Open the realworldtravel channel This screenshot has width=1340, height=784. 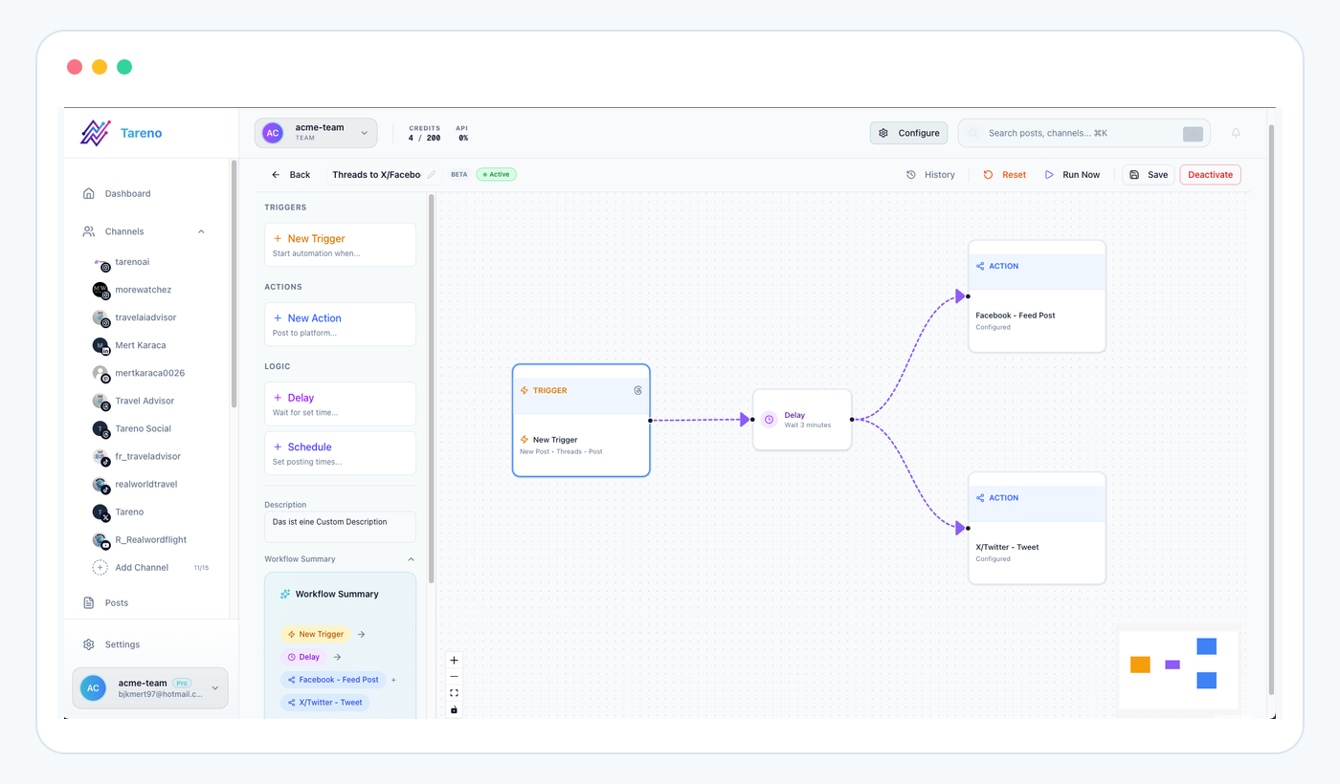coord(145,484)
